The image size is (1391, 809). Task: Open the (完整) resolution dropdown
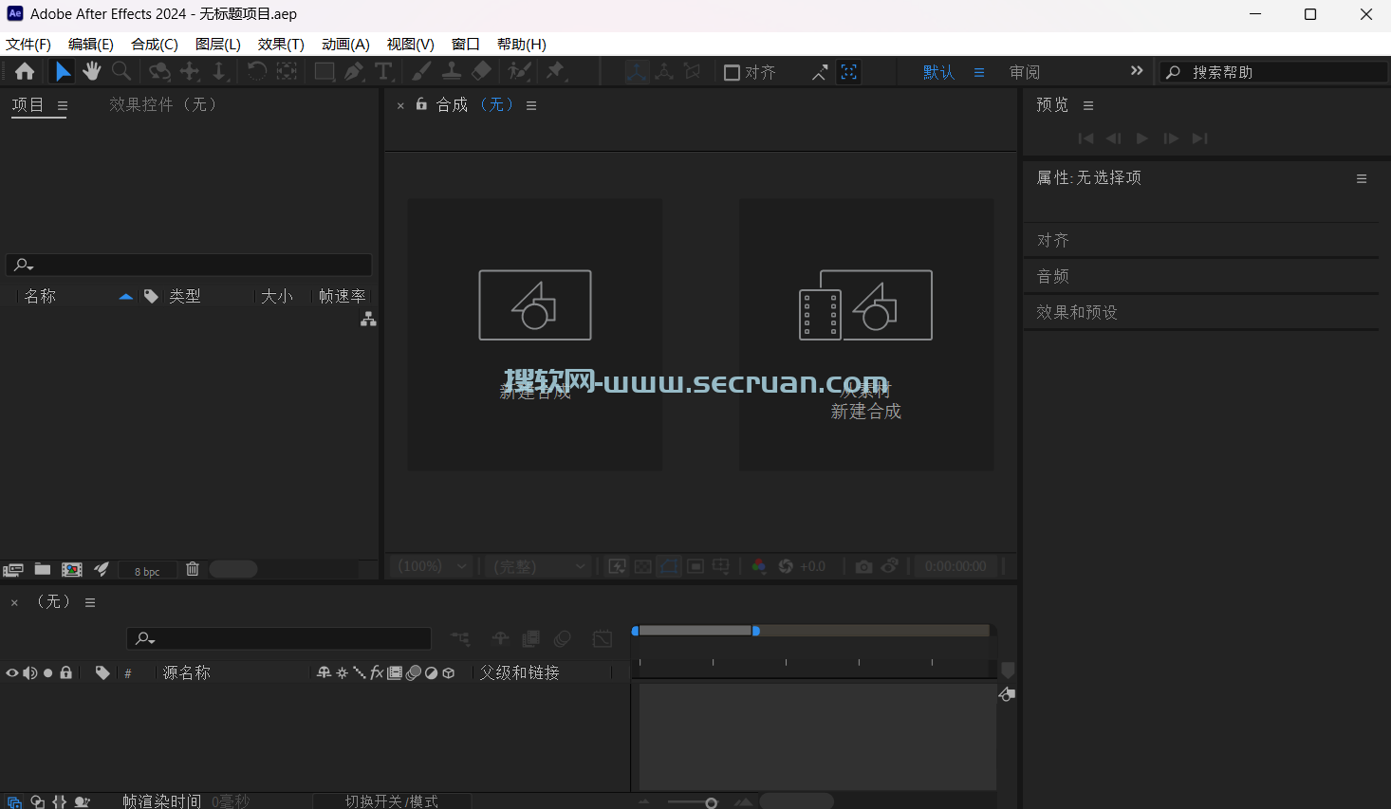(539, 566)
